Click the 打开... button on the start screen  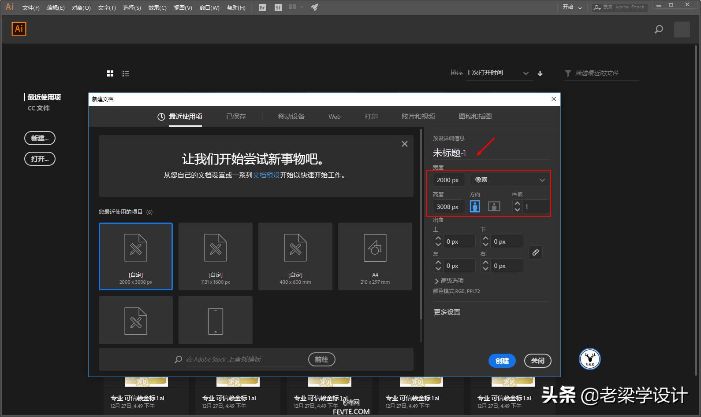[x=40, y=159]
